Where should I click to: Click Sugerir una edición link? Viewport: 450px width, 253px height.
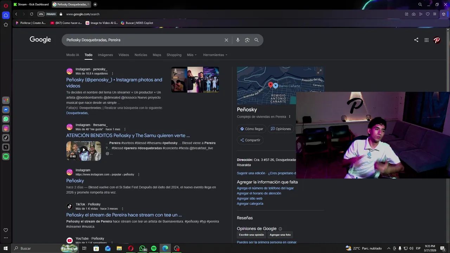(x=251, y=173)
